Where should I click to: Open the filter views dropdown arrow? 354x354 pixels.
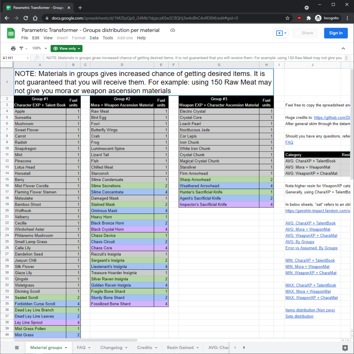[26, 49]
